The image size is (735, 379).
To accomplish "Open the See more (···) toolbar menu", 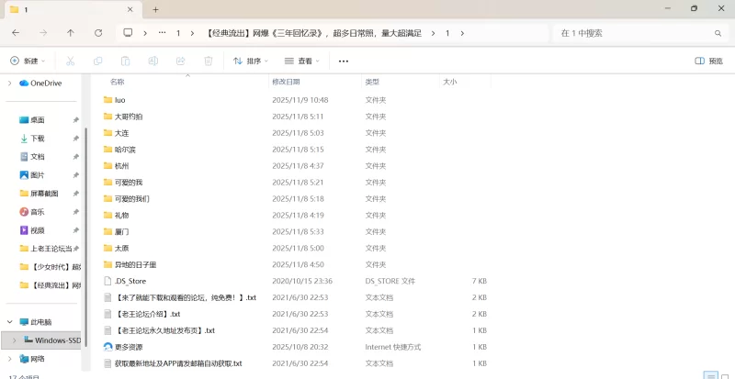I will tap(344, 61).
